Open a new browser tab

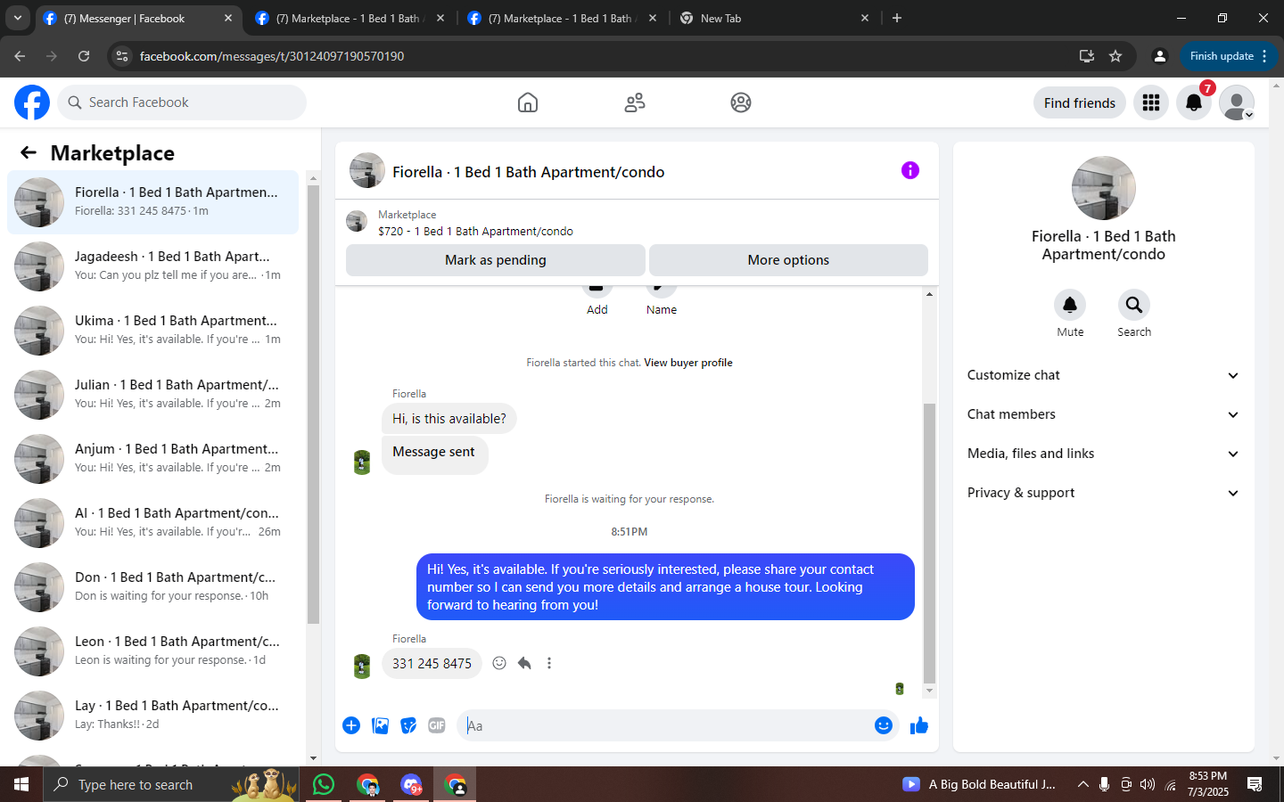coord(897,18)
